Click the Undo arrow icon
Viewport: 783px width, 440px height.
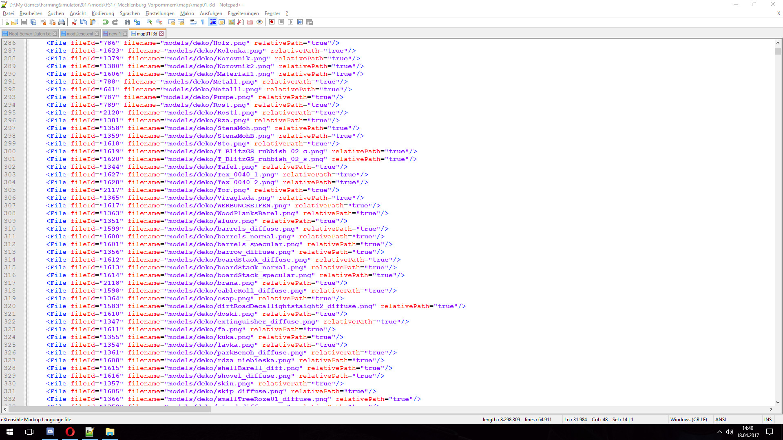[106, 22]
